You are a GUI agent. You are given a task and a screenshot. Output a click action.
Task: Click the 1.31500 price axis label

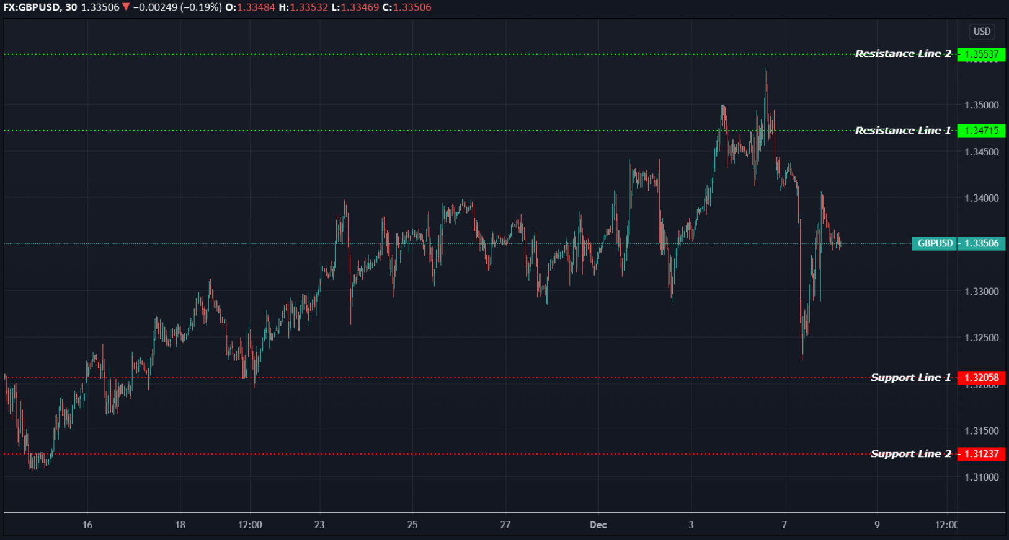click(x=982, y=430)
